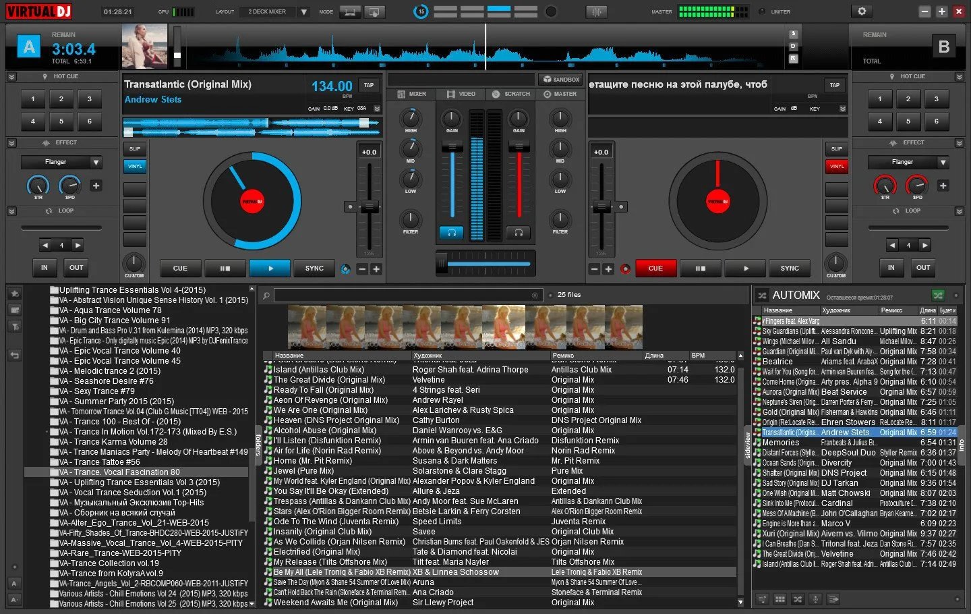Screen dimensions: 971x614
Task: Click deck B headphone cue icon
Action: pyautogui.click(x=519, y=232)
